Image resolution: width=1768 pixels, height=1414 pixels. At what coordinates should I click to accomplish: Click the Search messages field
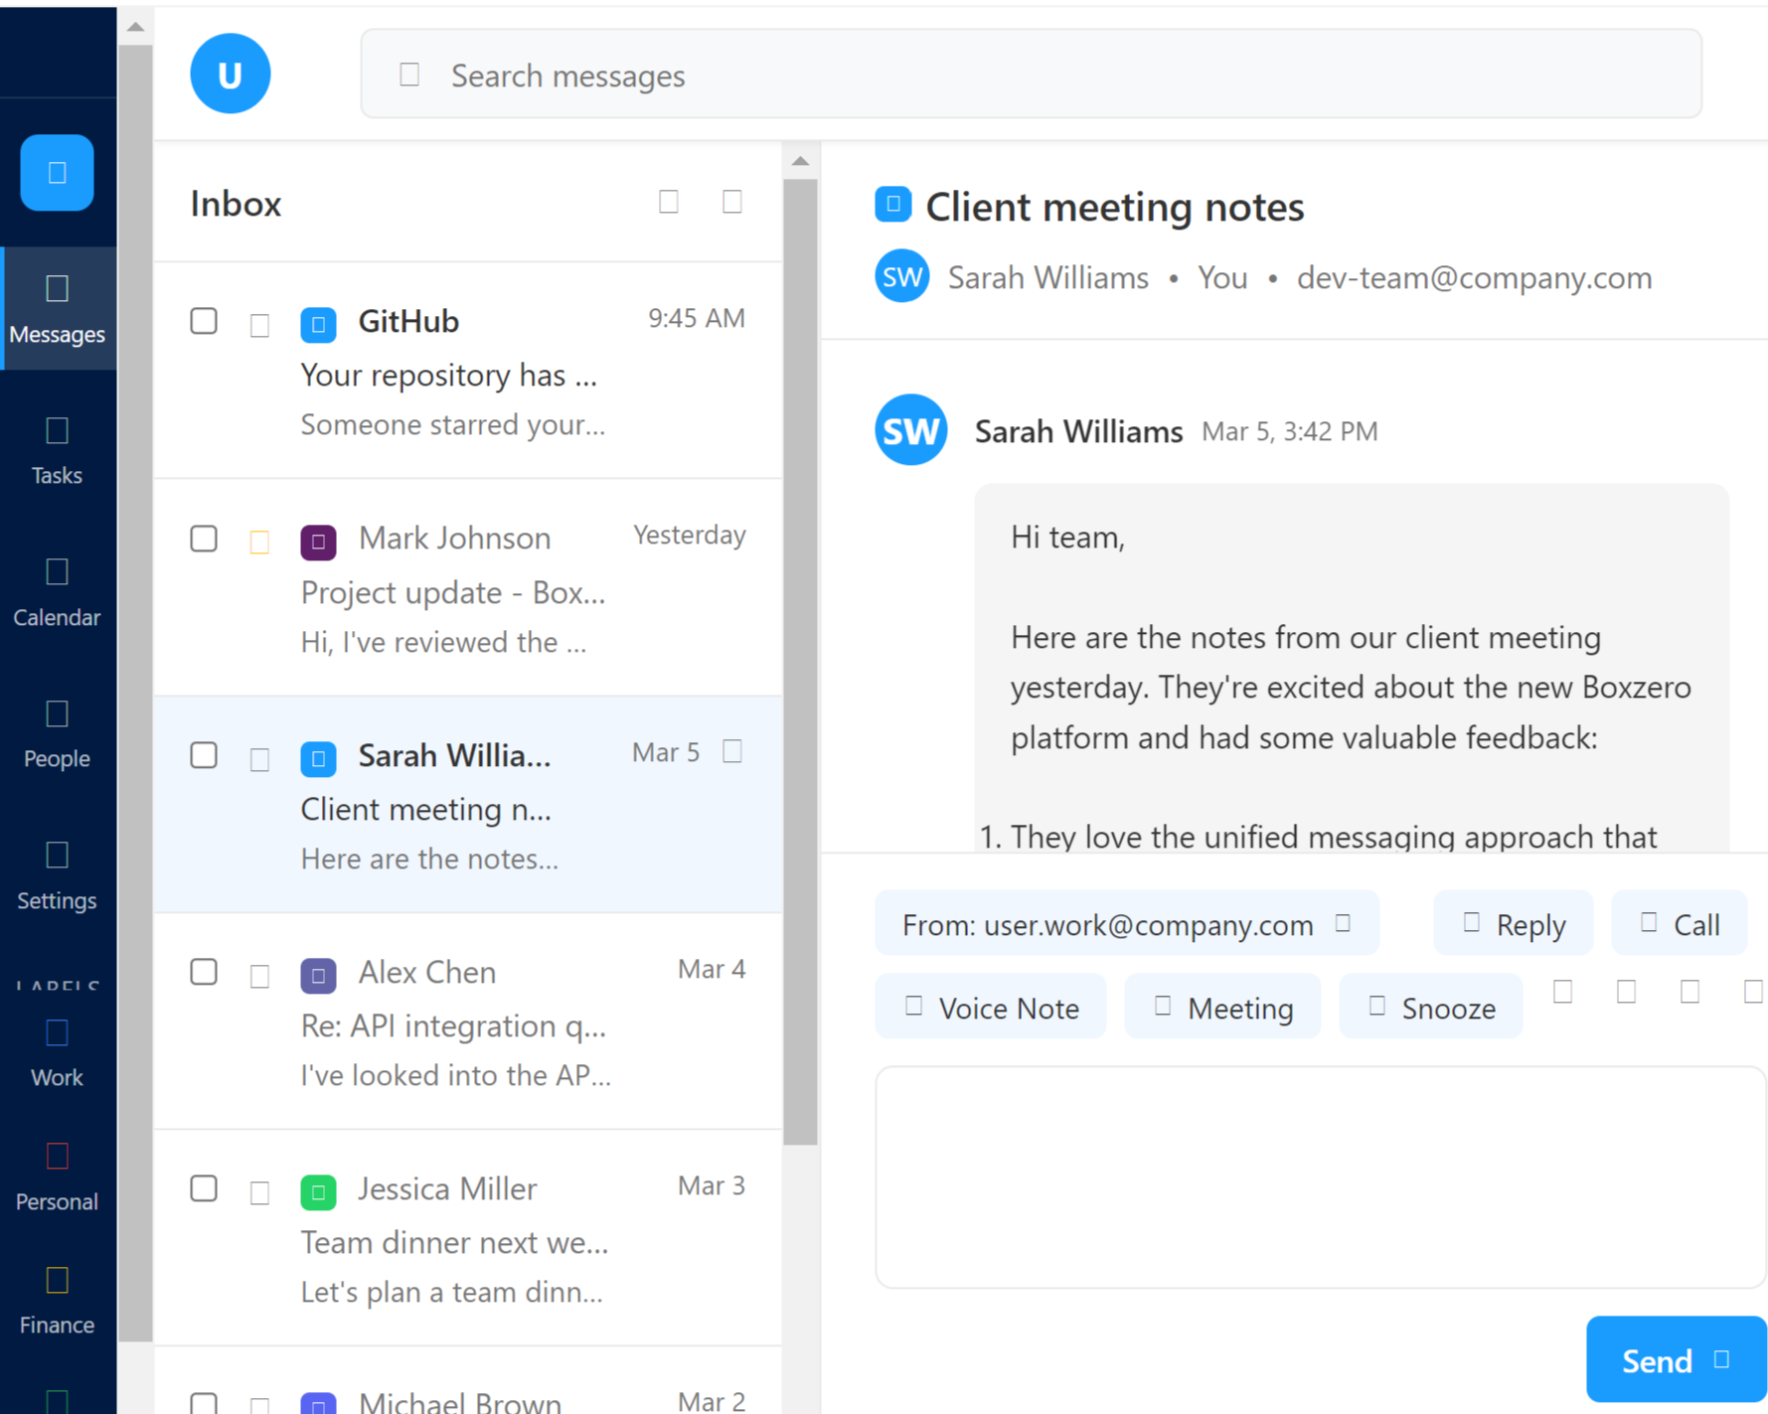tap(1031, 75)
